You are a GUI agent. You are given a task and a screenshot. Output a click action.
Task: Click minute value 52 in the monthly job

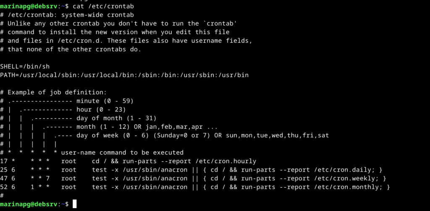tap(4, 187)
